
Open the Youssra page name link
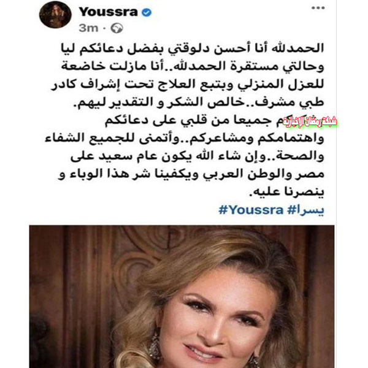click(x=108, y=12)
